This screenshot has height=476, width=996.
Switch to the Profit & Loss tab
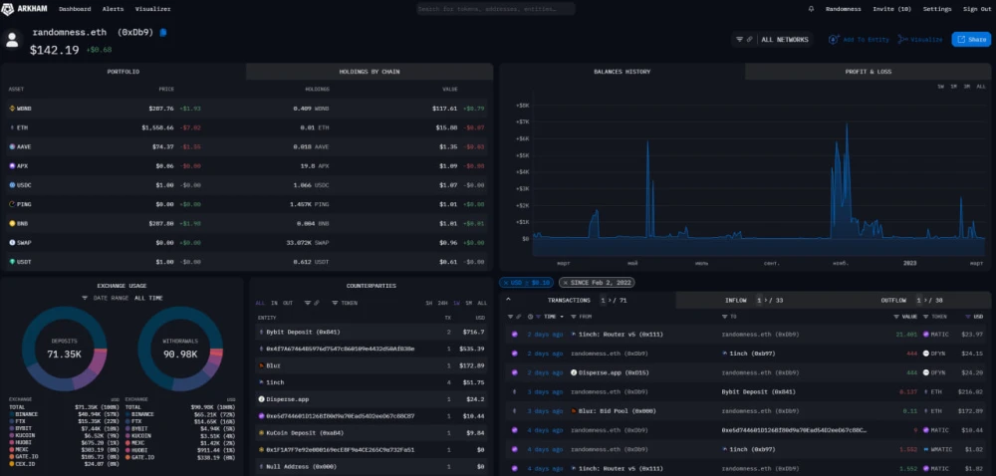coord(869,72)
